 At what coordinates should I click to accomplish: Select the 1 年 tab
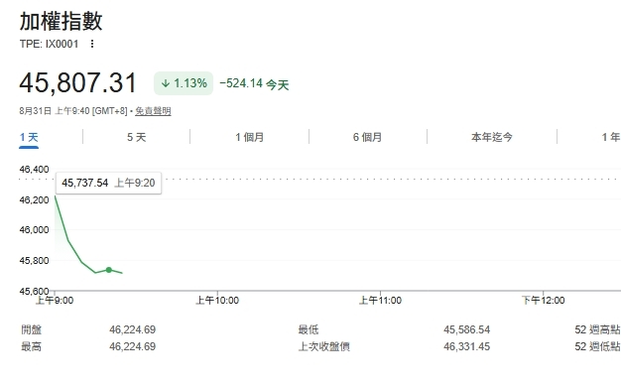coord(611,138)
